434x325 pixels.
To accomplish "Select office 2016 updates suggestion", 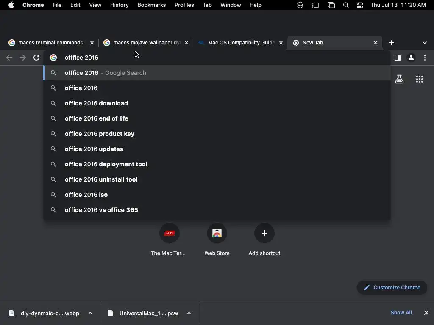I will (x=217, y=149).
